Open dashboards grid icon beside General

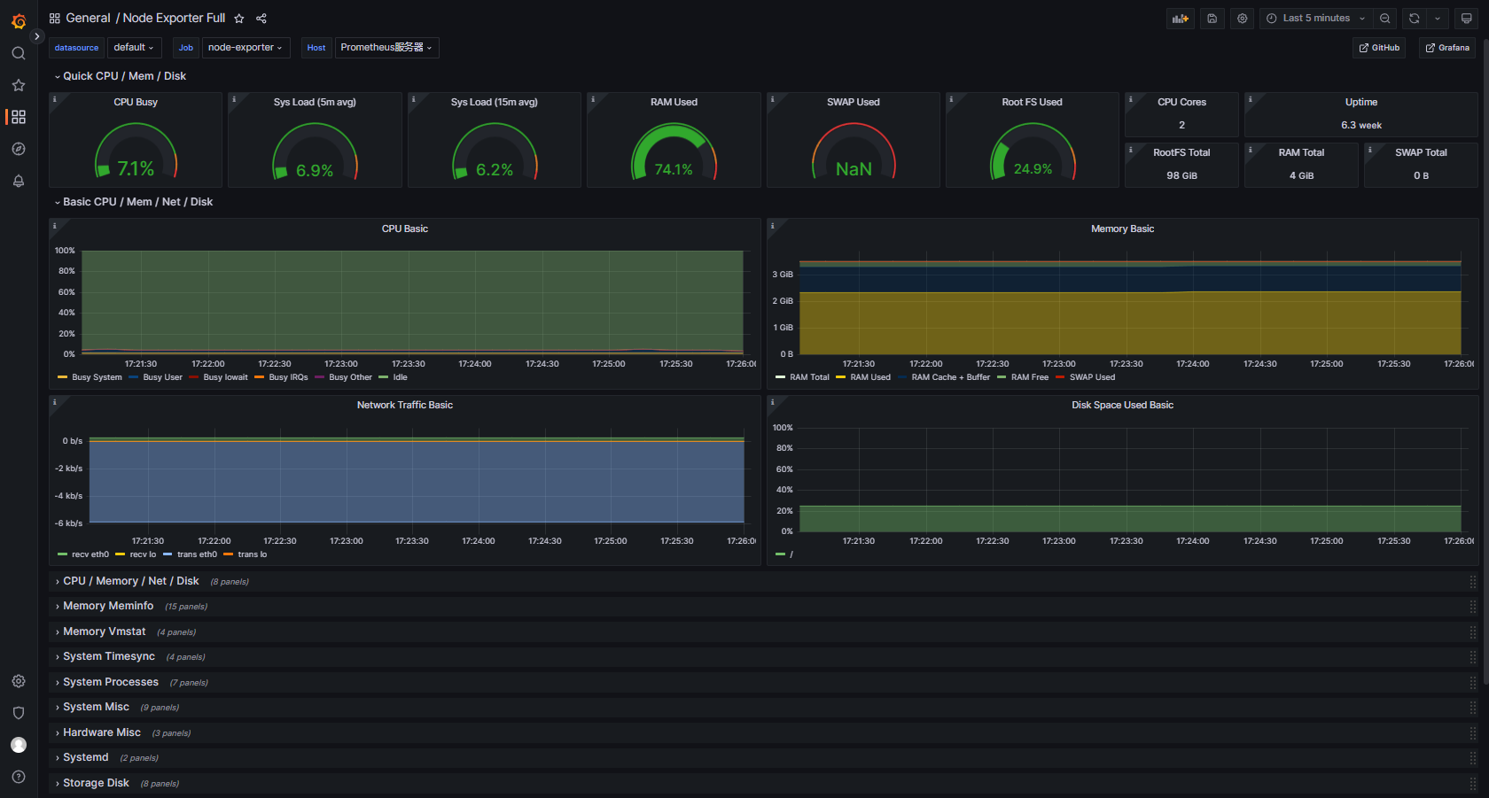pos(55,19)
